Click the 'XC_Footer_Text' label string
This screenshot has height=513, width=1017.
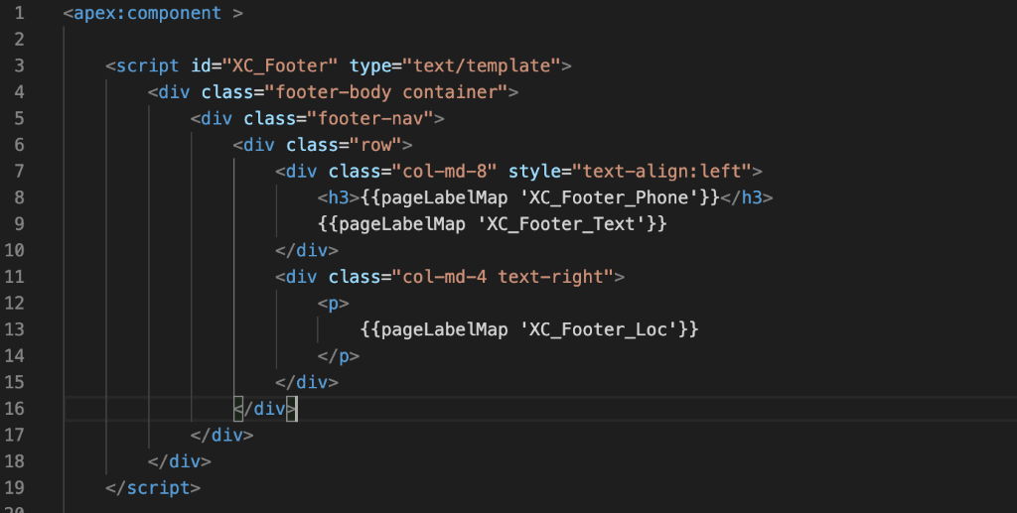pos(560,224)
